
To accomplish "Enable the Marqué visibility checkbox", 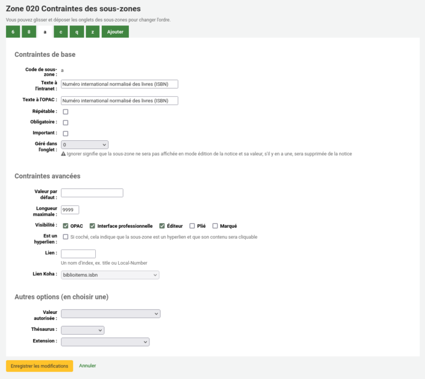I will click(215, 226).
